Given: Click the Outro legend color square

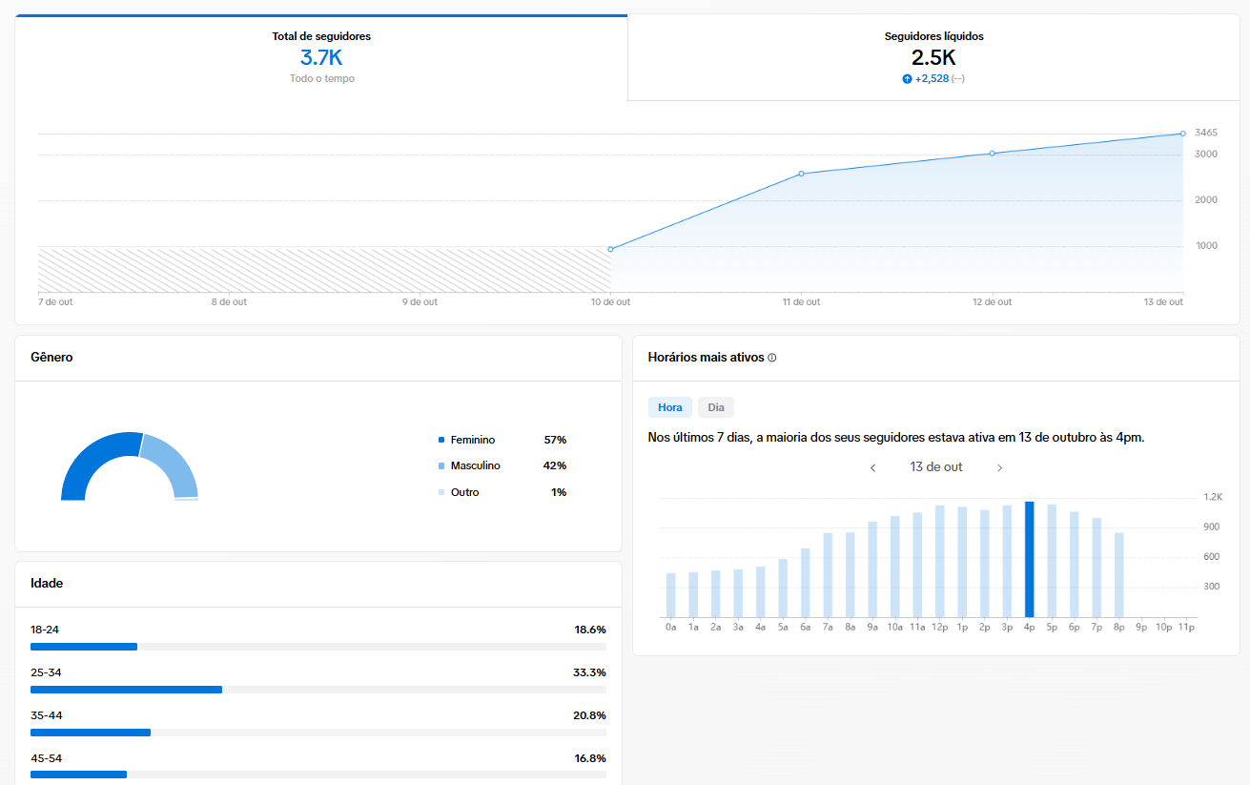Looking at the screenshot, I should (x=441, y=492).
